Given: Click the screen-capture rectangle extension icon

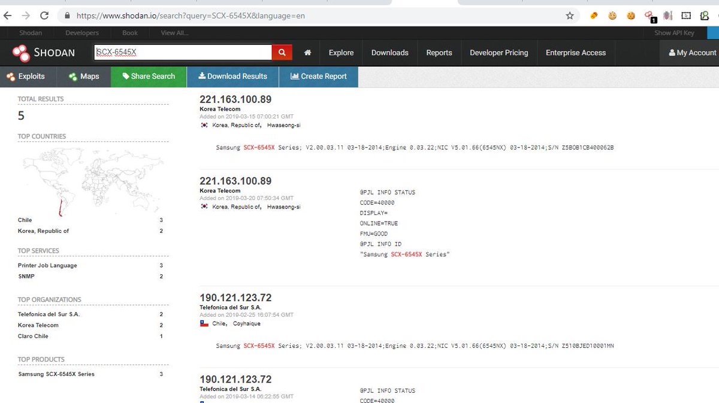Looking at the screenshot, I should point(687,16).
